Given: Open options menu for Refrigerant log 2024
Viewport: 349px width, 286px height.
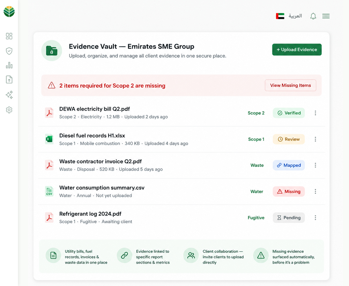Looking at the screenshot, I should [x=315, y=218].
